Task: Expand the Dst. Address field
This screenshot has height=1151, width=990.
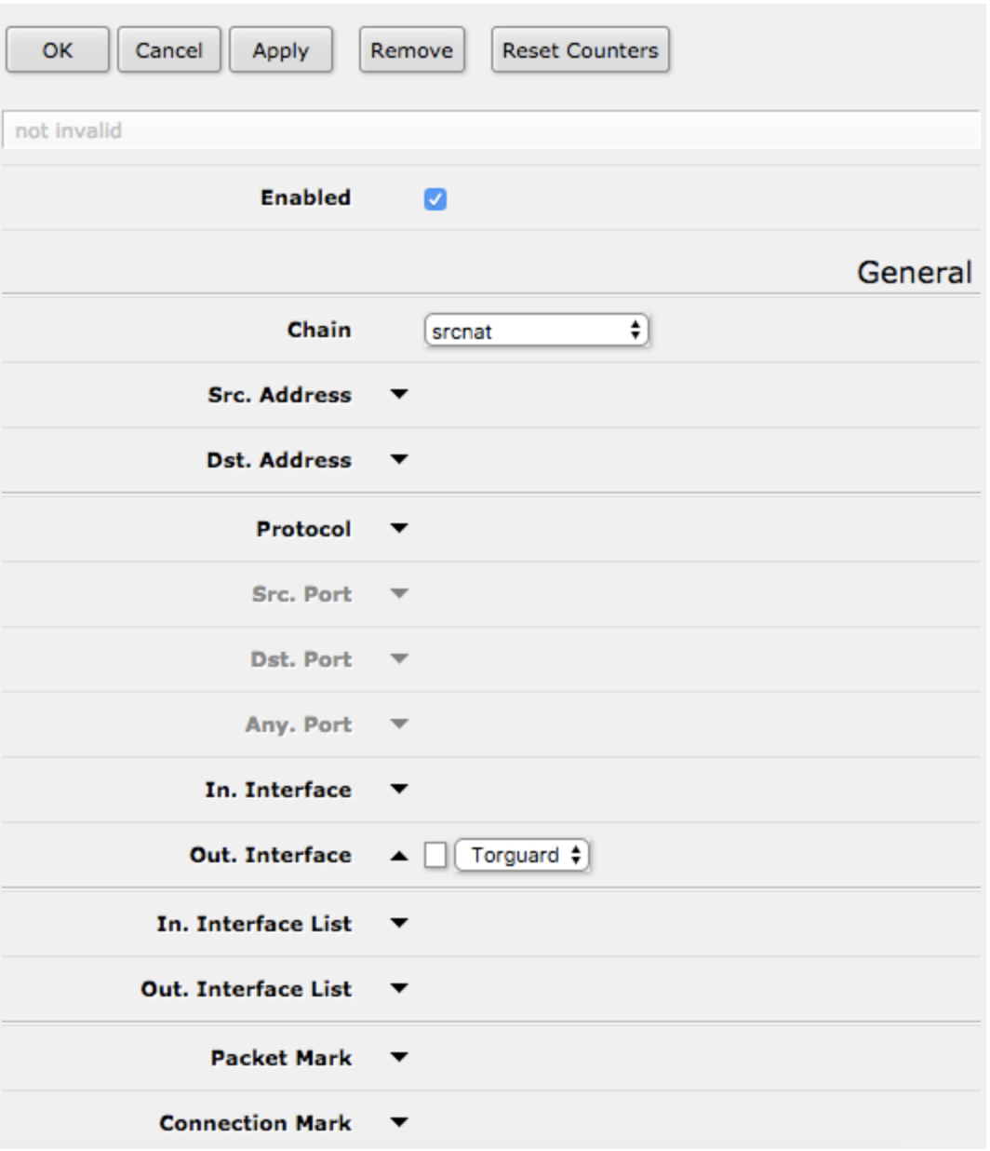Action: tap(400, 458)
